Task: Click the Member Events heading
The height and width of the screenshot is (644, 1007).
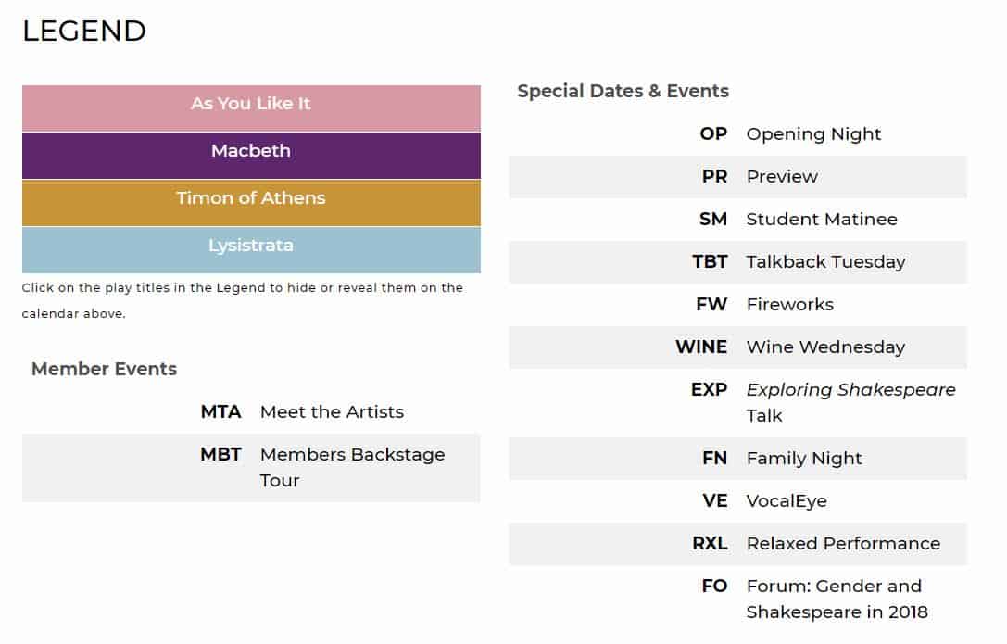Action: [x=104, y=369]
